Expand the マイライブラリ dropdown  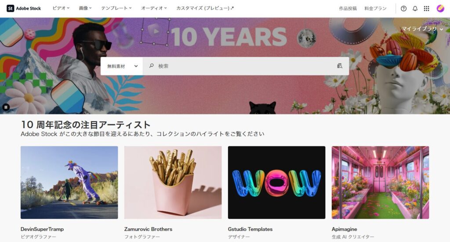[x=422, y=29]
